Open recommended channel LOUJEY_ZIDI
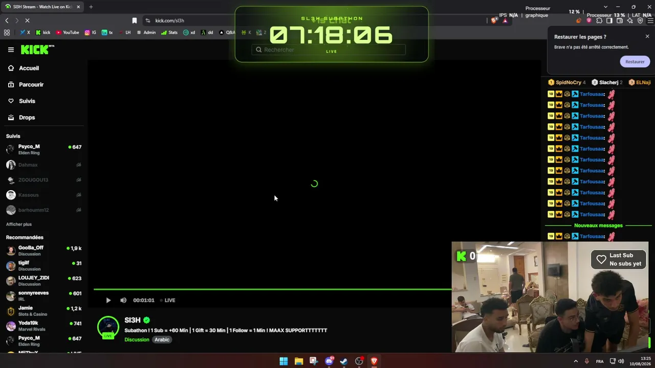Viewport: 655px width, 368px height. 43,281
